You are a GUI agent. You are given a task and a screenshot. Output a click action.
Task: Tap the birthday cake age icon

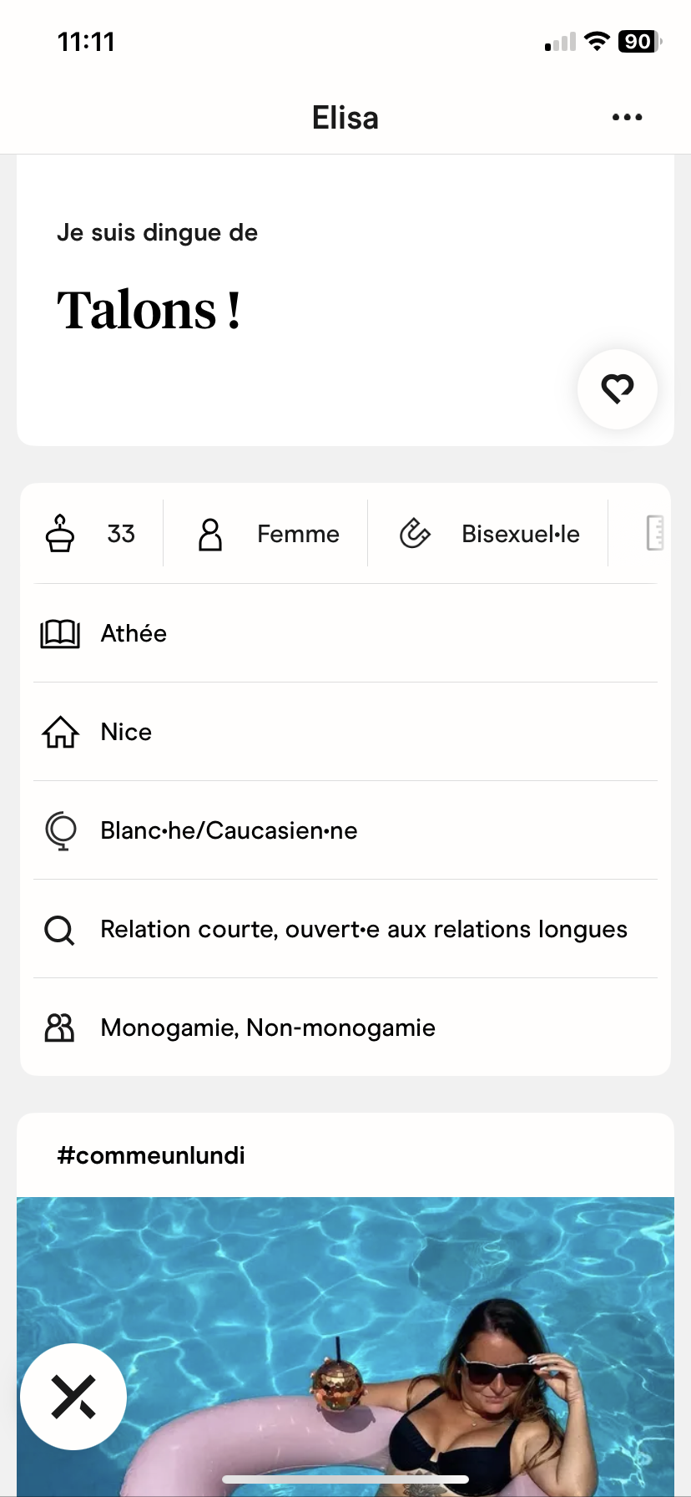(x=60, y=534)
